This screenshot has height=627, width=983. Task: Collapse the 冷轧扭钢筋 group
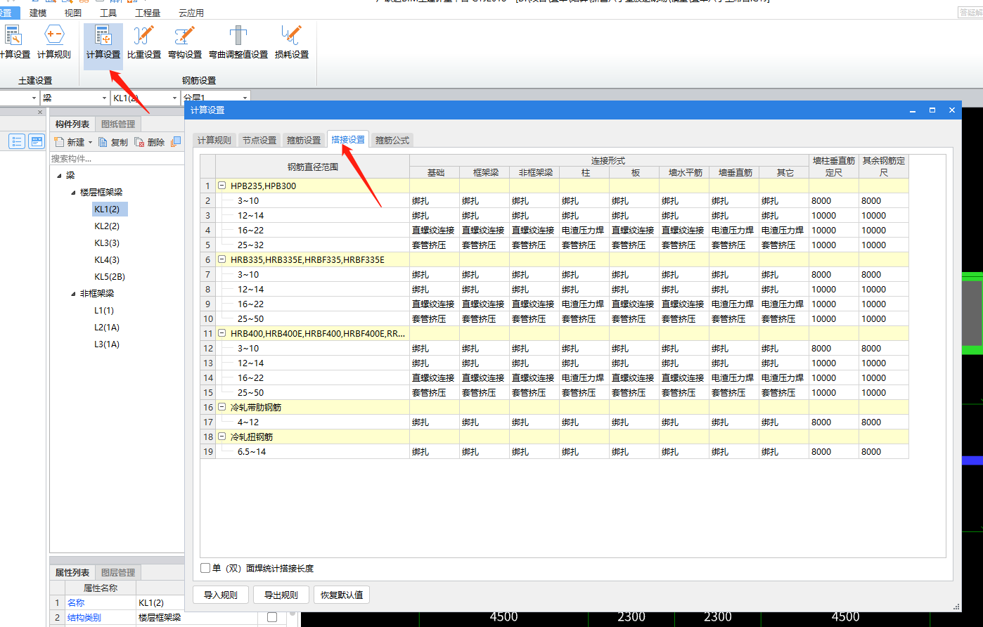(x=221, y=437)
